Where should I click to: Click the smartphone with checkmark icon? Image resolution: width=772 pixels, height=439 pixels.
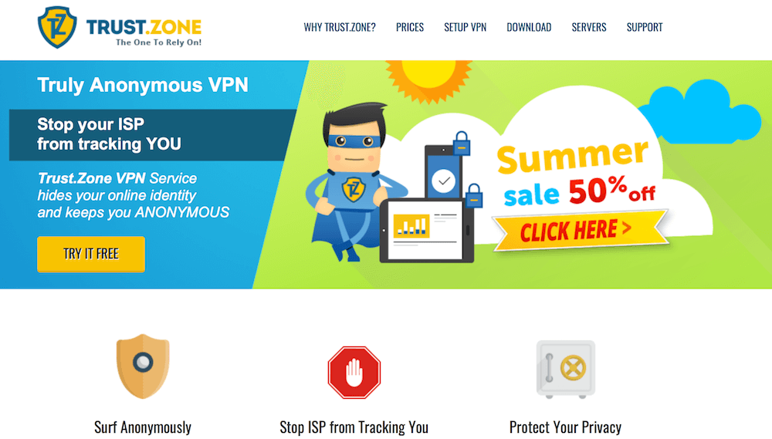(443, 172)
